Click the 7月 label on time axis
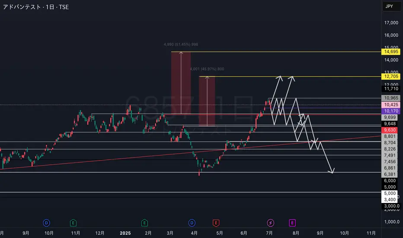Screen dimensions: 403x238 [269, 233]
